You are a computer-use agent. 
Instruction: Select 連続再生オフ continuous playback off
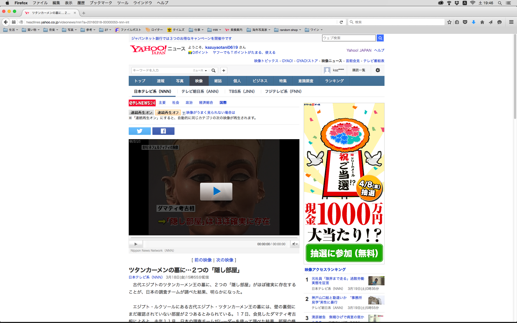(168, 113)
